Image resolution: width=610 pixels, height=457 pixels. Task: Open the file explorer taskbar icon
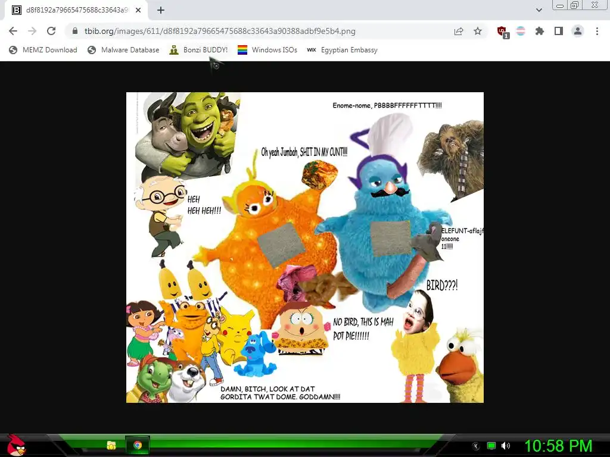tap(111, 445)
